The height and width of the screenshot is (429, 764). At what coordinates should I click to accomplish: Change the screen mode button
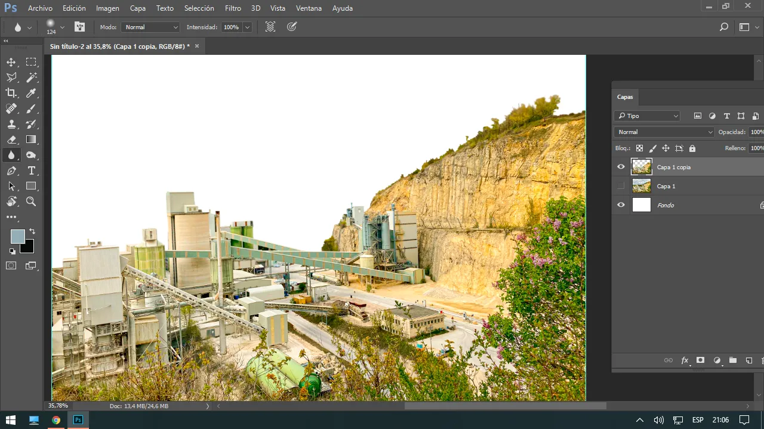[31, 265]
